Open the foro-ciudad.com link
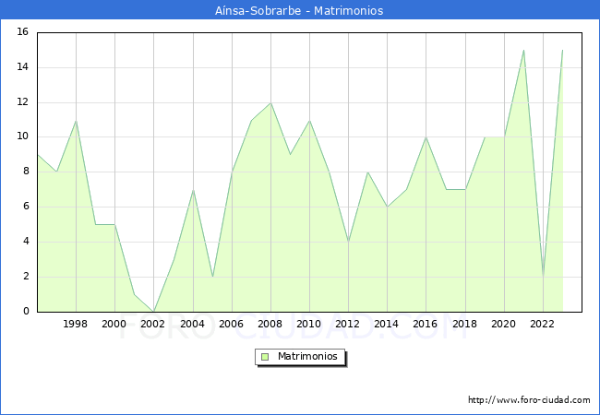Screen dimensions: 600x415 coord(529,400)
